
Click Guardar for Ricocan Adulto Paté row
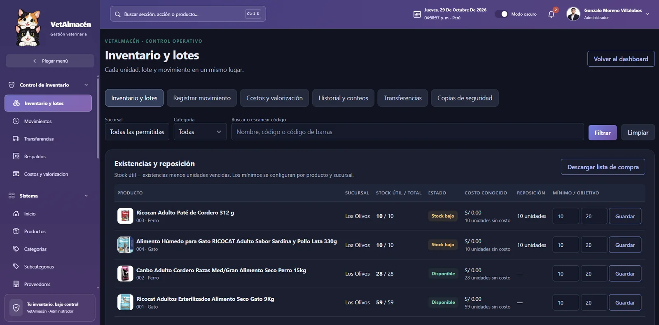click(625, 216)
